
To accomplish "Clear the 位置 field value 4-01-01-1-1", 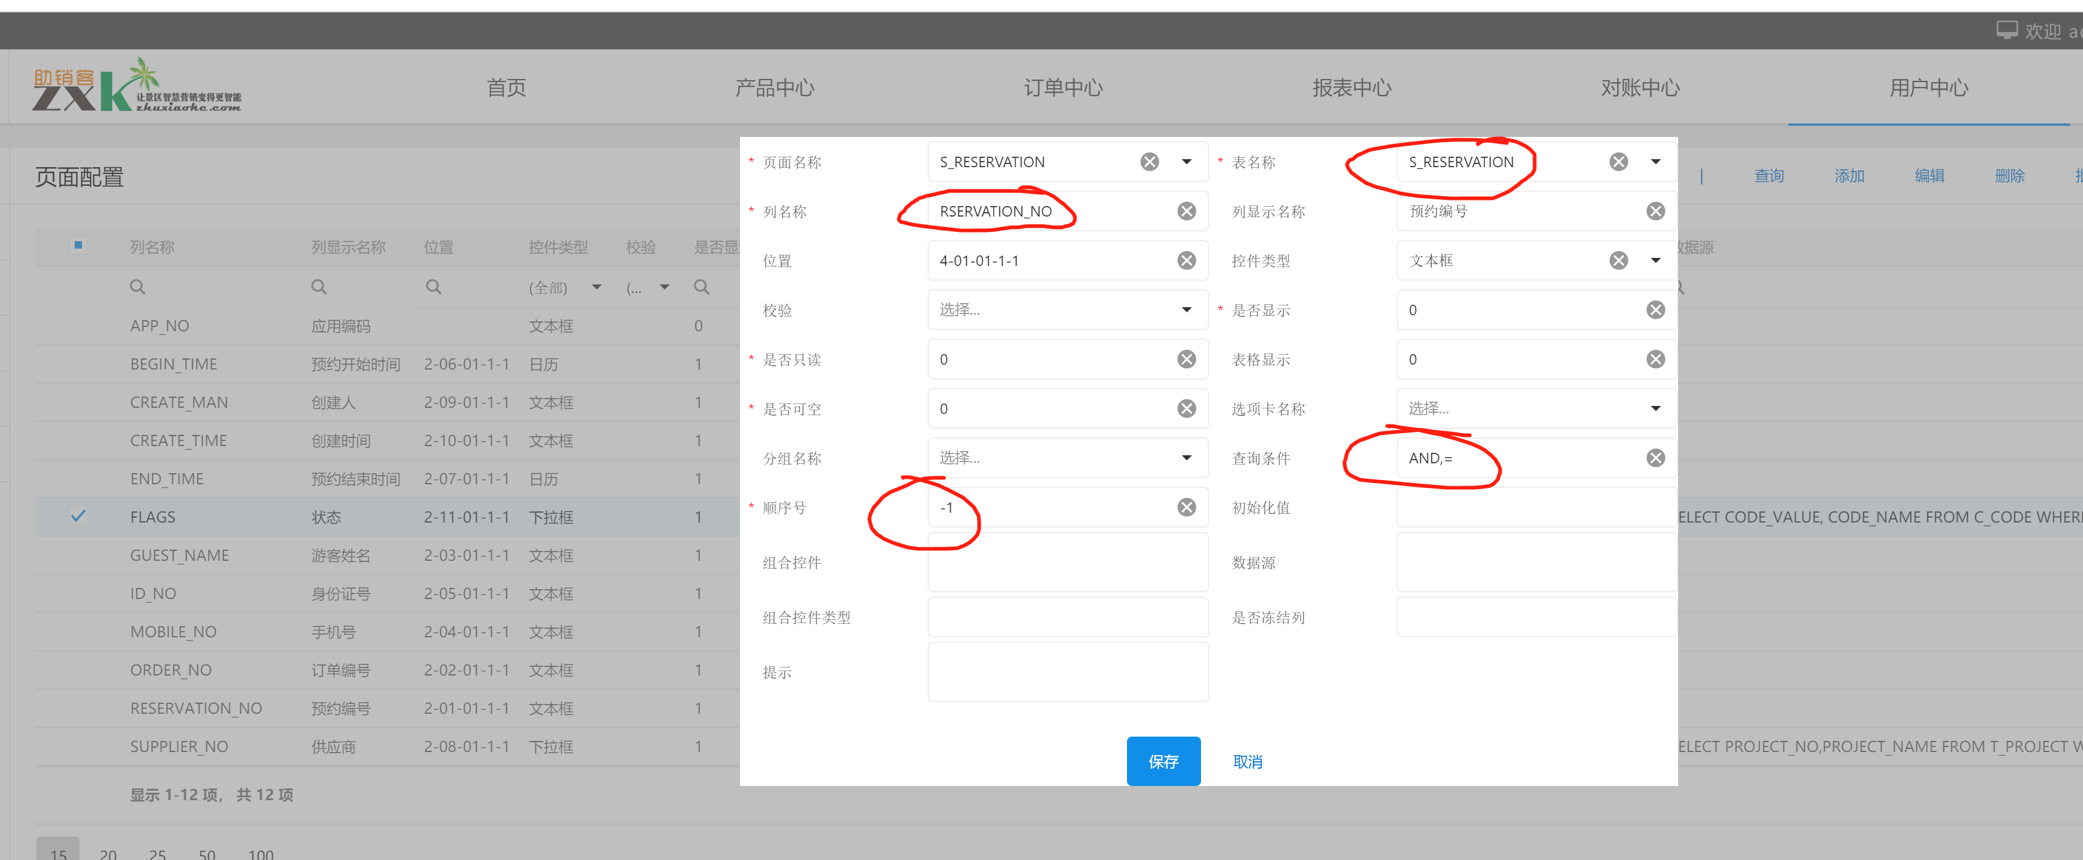I will (1186, 260).
